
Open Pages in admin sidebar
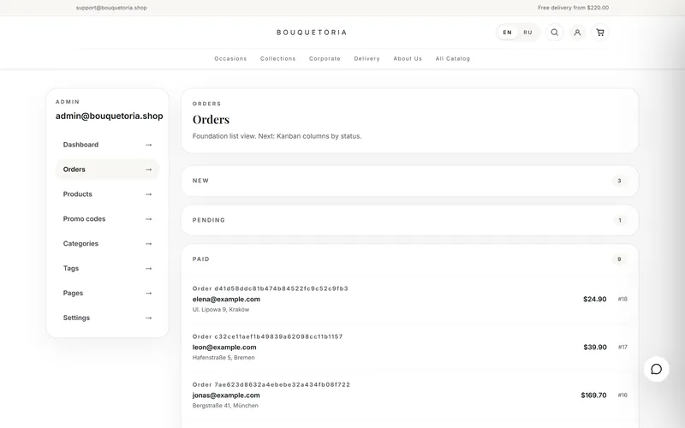[107, 293]
